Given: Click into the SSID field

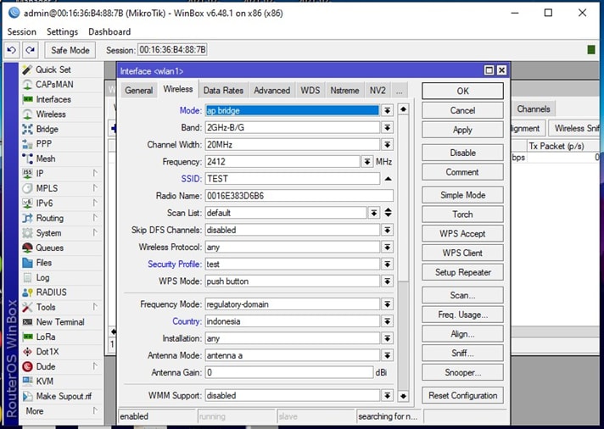Looking at the screenshot, I should [x=293, y=179].
